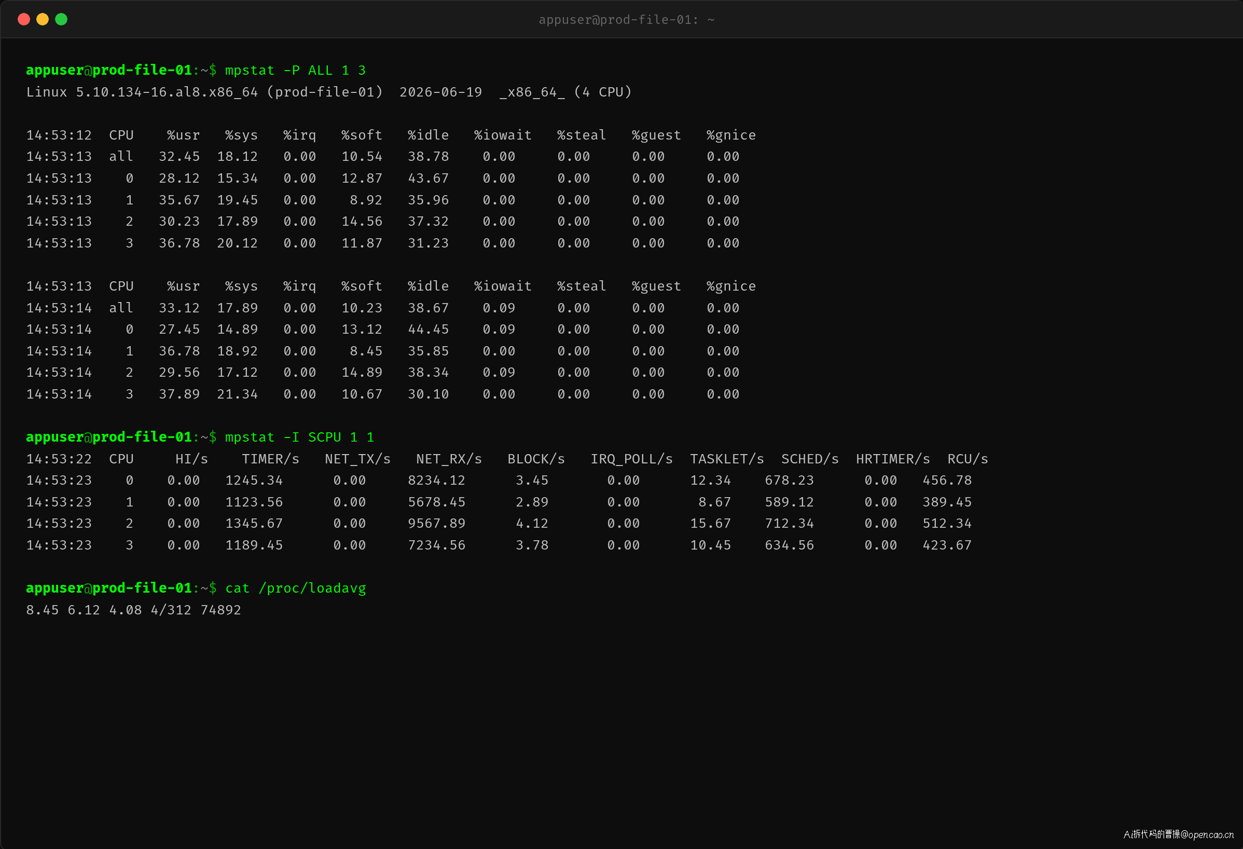1243x849 pixels.
Task: Click the yellow minimize window button
Action: click(x=42, y=19)
